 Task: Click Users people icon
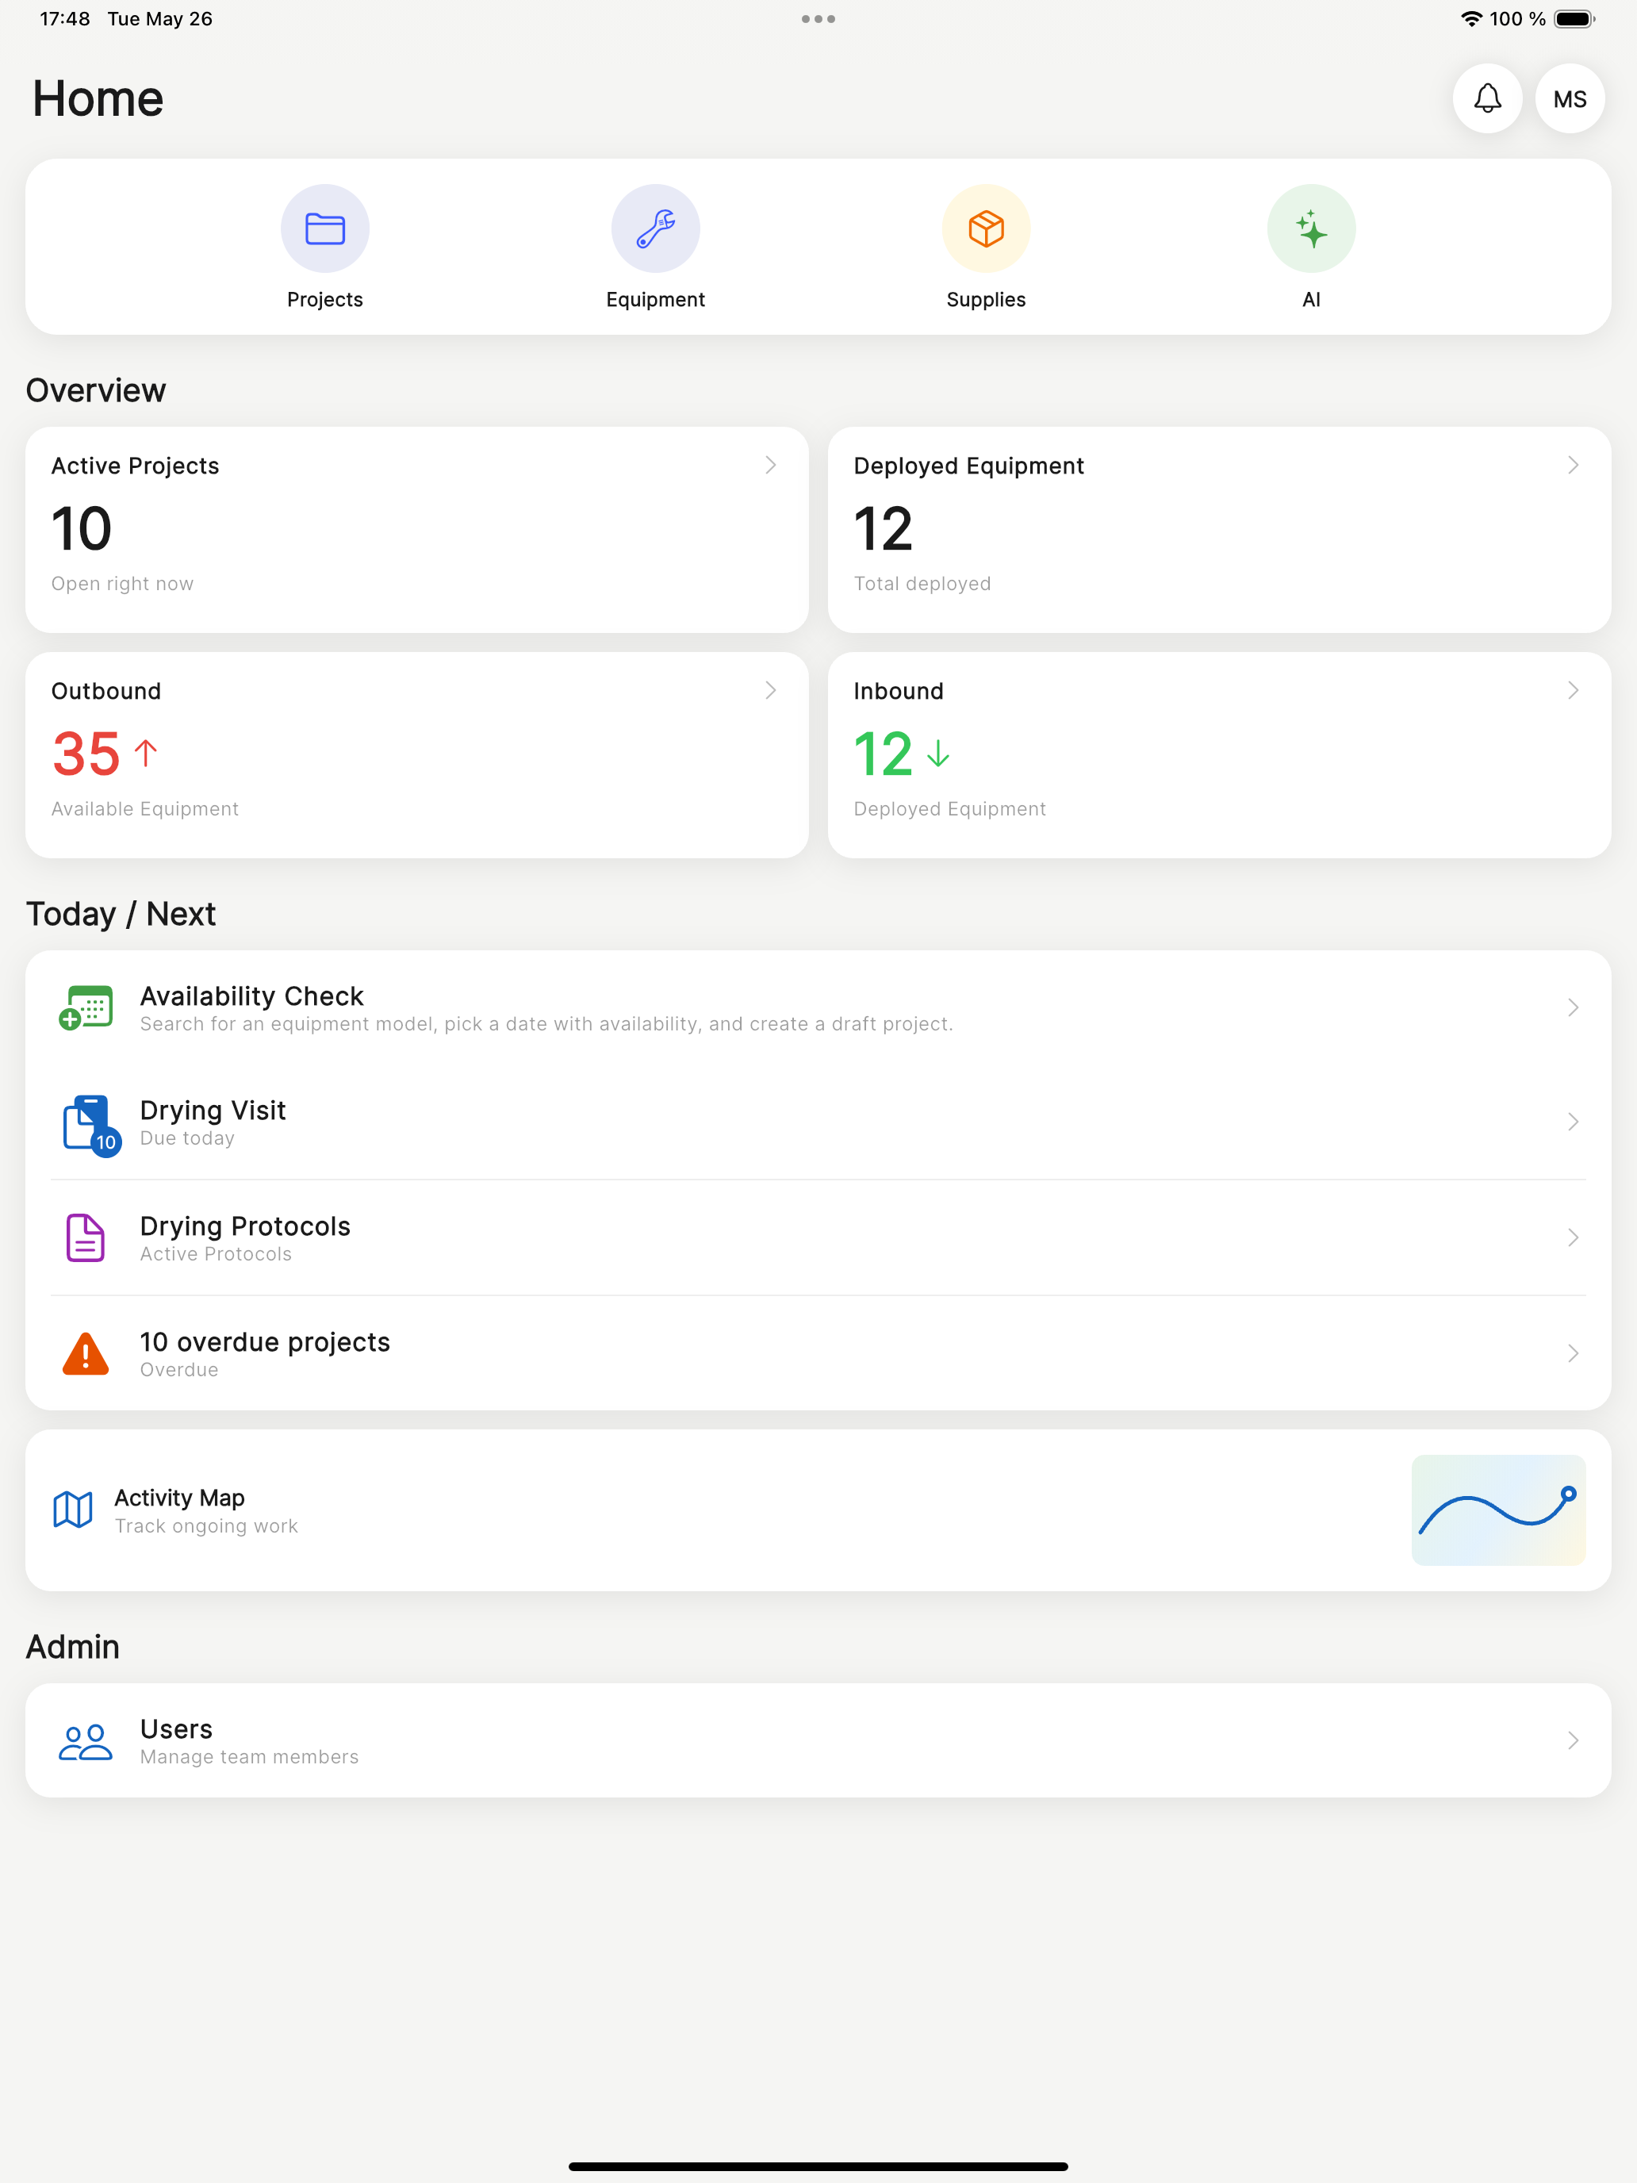coord(85,1742)
